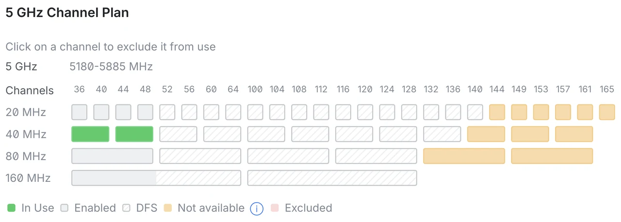Toggle 20 MHz channel 44 box
The height and width of the screenshot is (222, 621).
[x=123, y=112]
